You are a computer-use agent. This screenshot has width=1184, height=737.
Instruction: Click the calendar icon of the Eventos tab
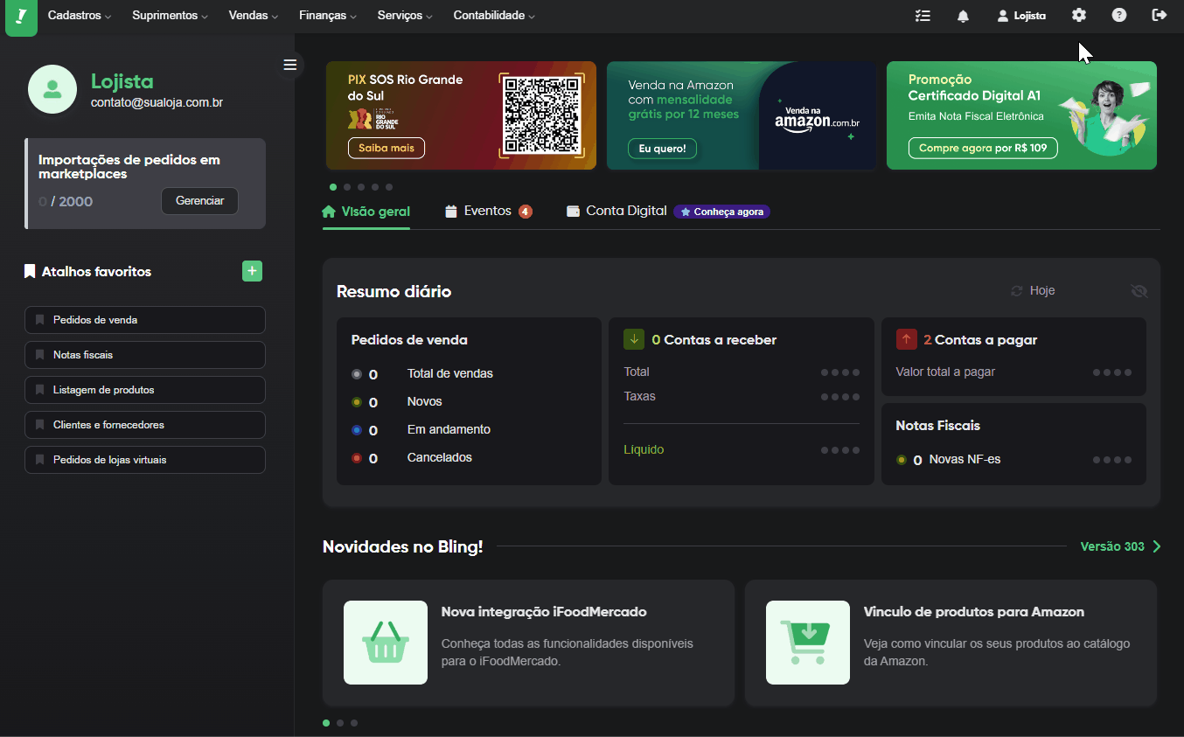[451, 212]
